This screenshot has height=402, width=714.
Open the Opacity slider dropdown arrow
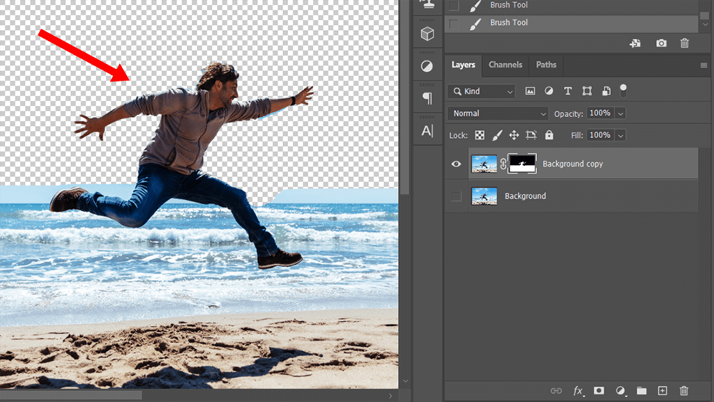pyautogui.click(x=621, y=114)
